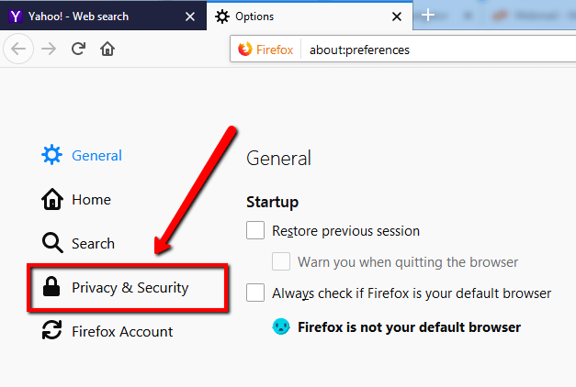Enable Restore previous session checkbox

point(255,230)
